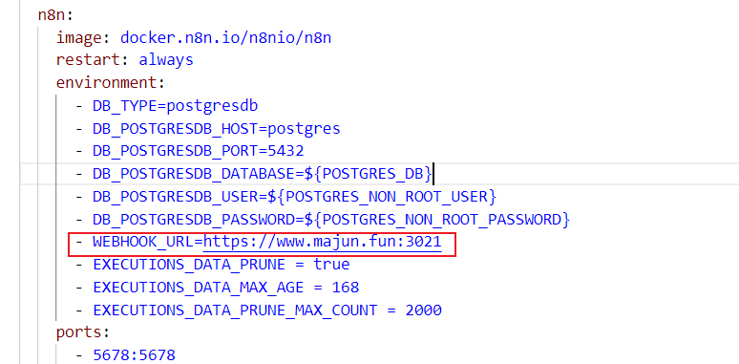The width and height of the screenshot is (739, 364).
Task: Click the restart: always line
Action: tap(125, 60)
